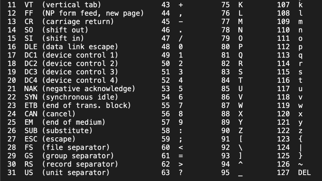Click the CAN abbreviation in row 24
Viewport: 322px width, 181px height.
31,114
